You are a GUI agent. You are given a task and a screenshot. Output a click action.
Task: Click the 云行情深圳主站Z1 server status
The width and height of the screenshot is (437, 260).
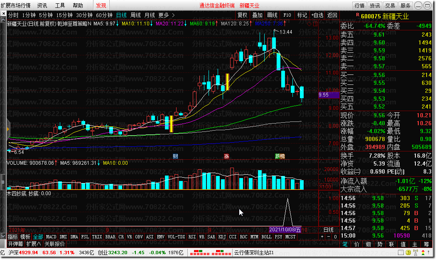click(254, 253)
